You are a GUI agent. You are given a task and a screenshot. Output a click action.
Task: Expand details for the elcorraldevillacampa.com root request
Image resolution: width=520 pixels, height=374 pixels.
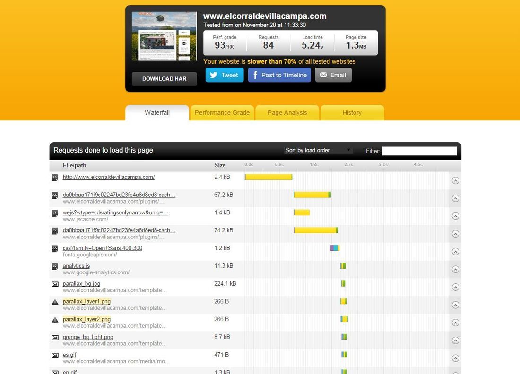pos(455,180)
